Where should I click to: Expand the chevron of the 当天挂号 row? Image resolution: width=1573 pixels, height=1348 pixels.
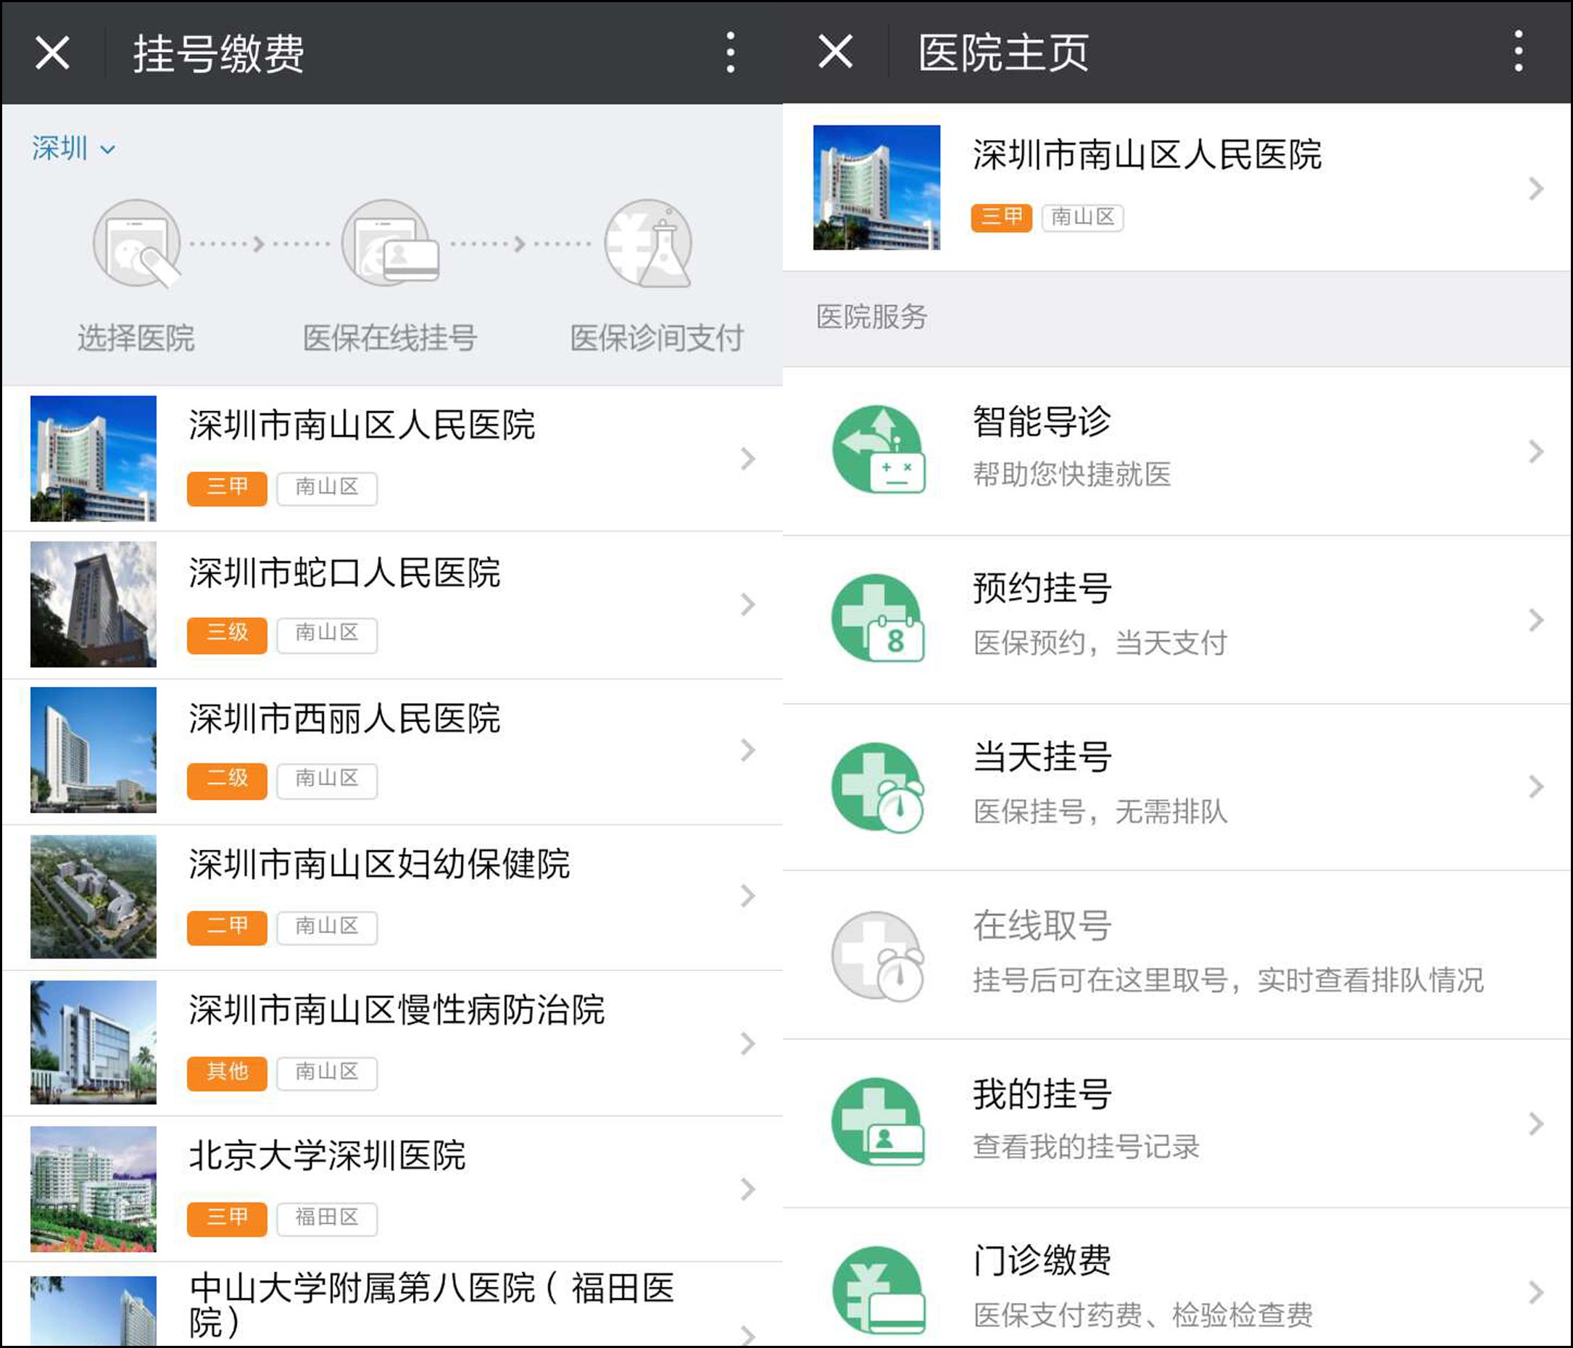(1536, 787)
